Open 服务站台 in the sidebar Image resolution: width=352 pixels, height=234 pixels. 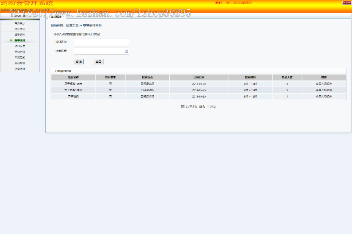pos(20,63)
